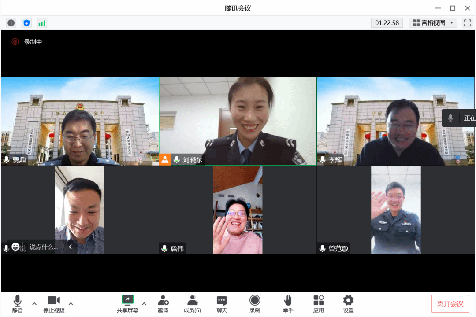Screen dimensions: 476x317
Task: Check the green network signal icon
Action: [x=42, y=23]
